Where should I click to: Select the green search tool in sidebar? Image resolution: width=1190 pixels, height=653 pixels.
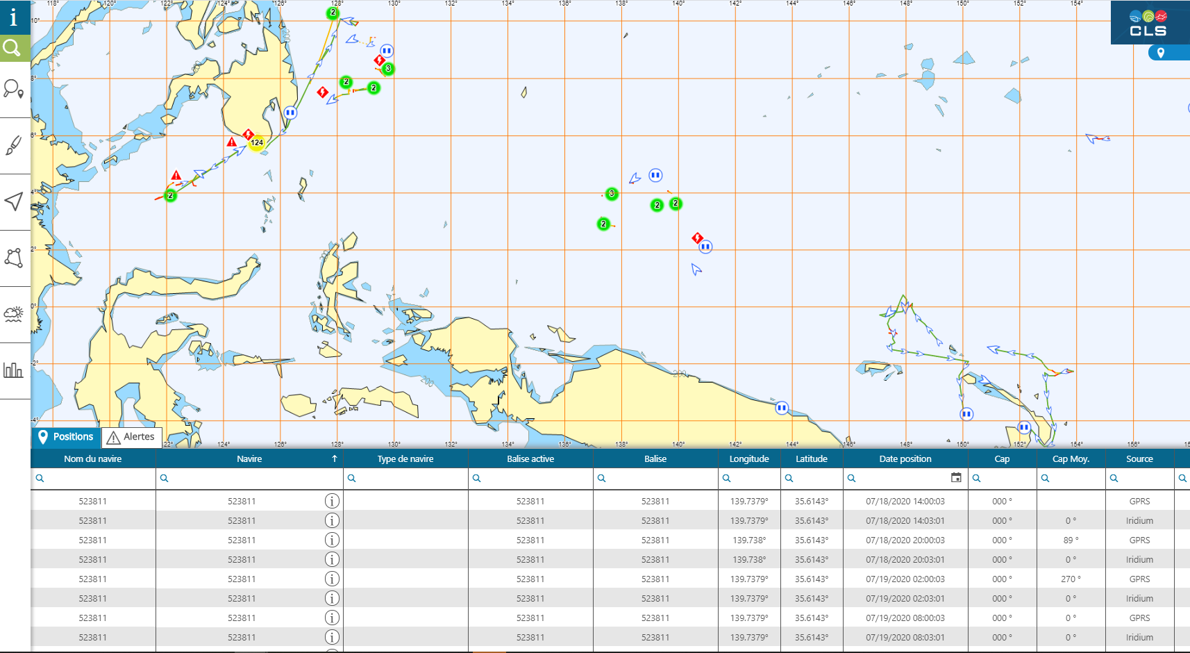pyautogui.click(x=14, y=48)
